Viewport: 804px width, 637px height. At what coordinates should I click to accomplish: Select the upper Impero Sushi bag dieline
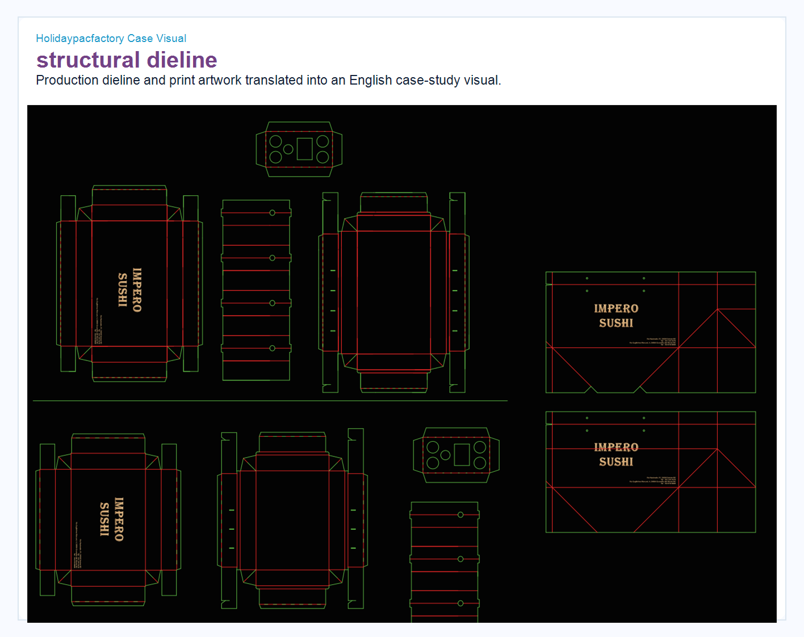click(x=651, y=332)
